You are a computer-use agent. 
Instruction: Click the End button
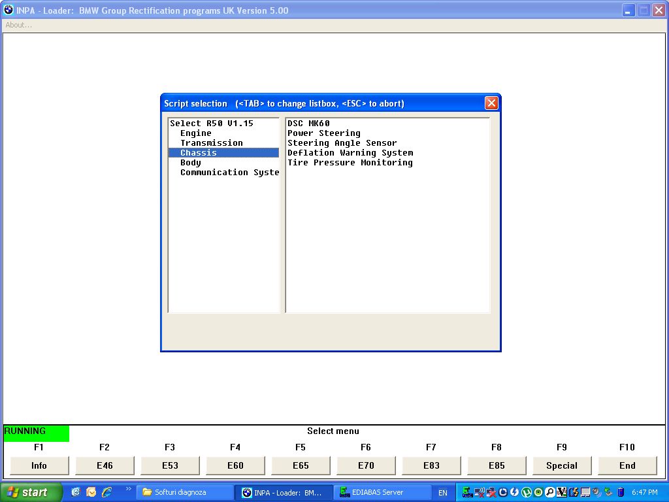point(627,465)
